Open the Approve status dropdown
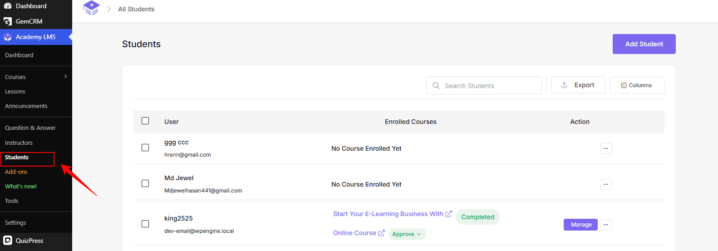 coord(407,234)
